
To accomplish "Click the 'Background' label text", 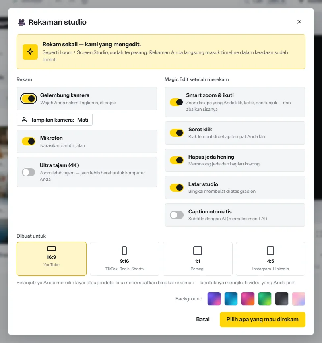I will point(189,299).
